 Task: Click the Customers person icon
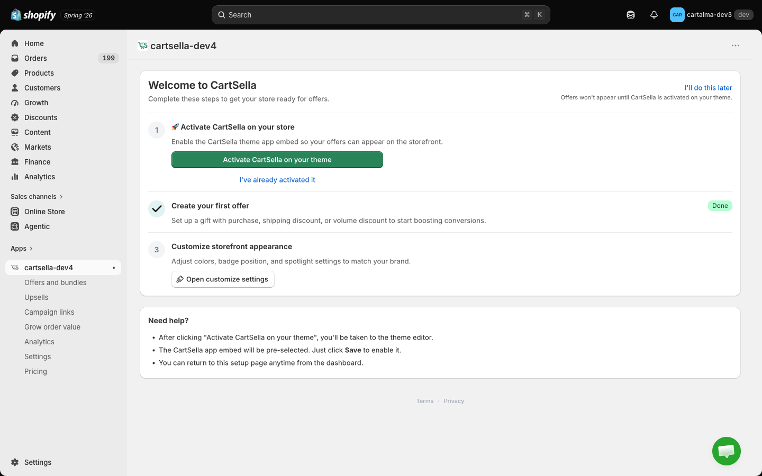pos(15,88)
